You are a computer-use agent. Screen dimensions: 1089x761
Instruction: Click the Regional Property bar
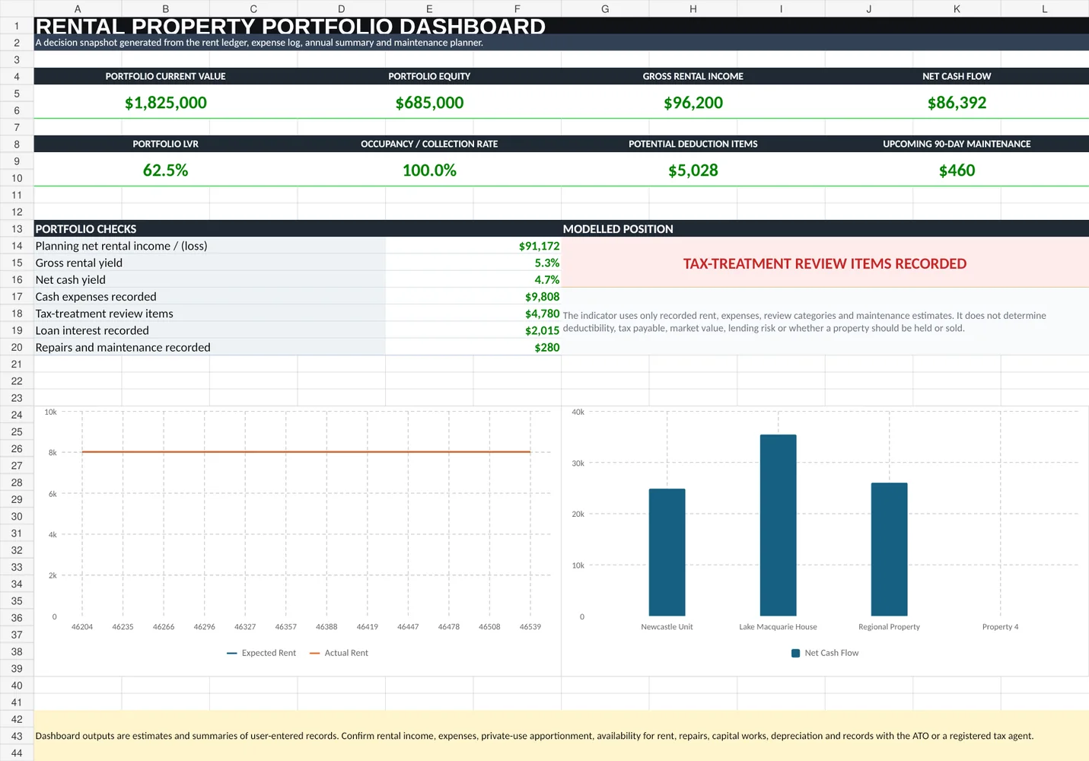click(x=889, y=549)
